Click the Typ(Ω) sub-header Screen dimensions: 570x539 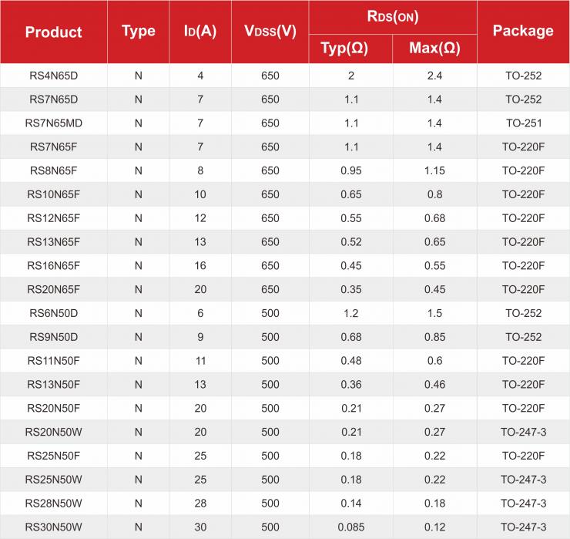(x=350, y=49)
